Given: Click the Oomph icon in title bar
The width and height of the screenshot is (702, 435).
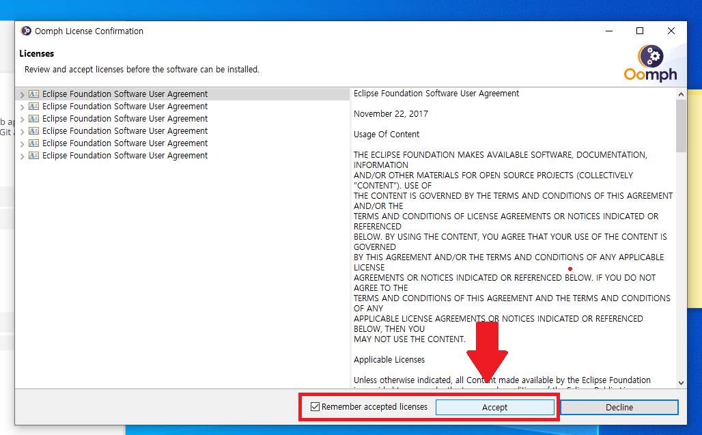Looking at the screenshot, I should tap(26, 31).
